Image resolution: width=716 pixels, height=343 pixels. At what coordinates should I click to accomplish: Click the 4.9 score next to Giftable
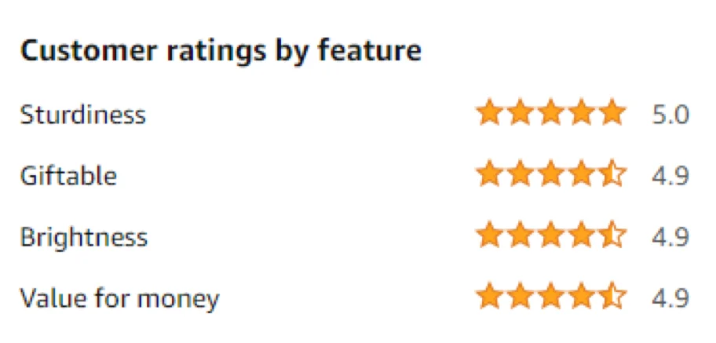point(670,175)
